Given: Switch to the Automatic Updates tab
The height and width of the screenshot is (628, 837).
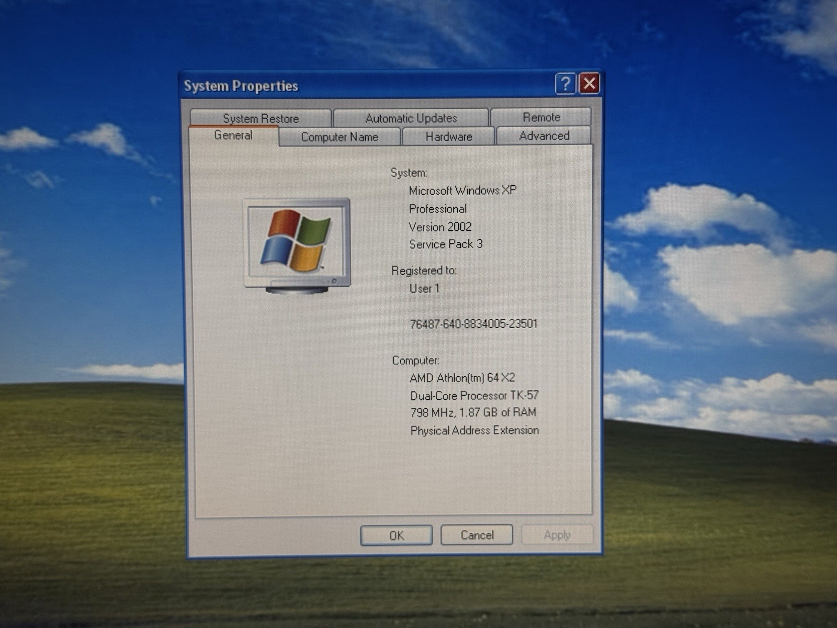Looking at the screenshot, I should click(411, 118).
